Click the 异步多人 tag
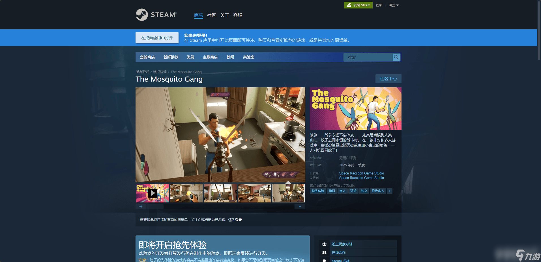 (x=378, y=191)
